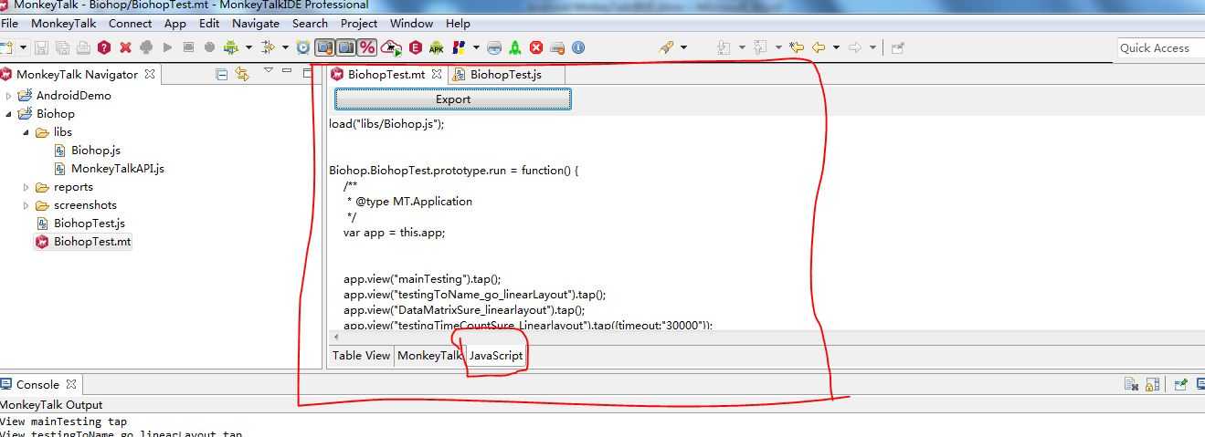1205x437 pixels.
Task: Collapse the libs folder
Action: click(26, 132)
